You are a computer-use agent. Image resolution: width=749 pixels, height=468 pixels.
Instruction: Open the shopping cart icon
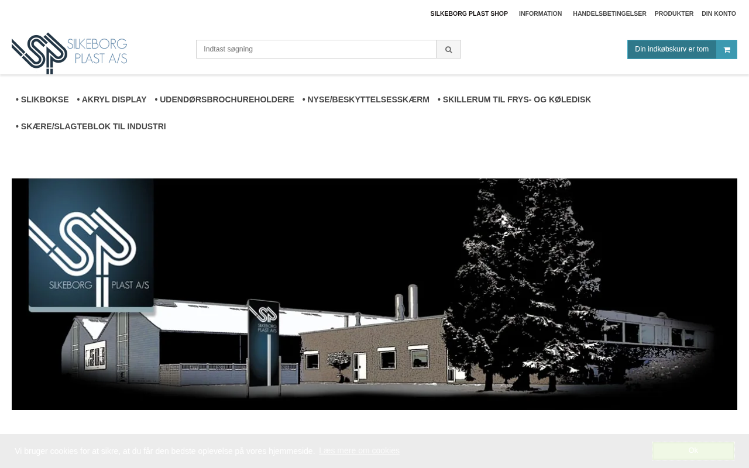pos(727,50)
